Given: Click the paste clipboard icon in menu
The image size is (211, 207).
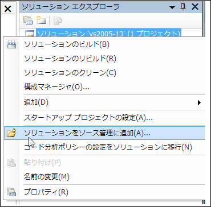Looking at the screenshot, I should (x=11, y=163).
